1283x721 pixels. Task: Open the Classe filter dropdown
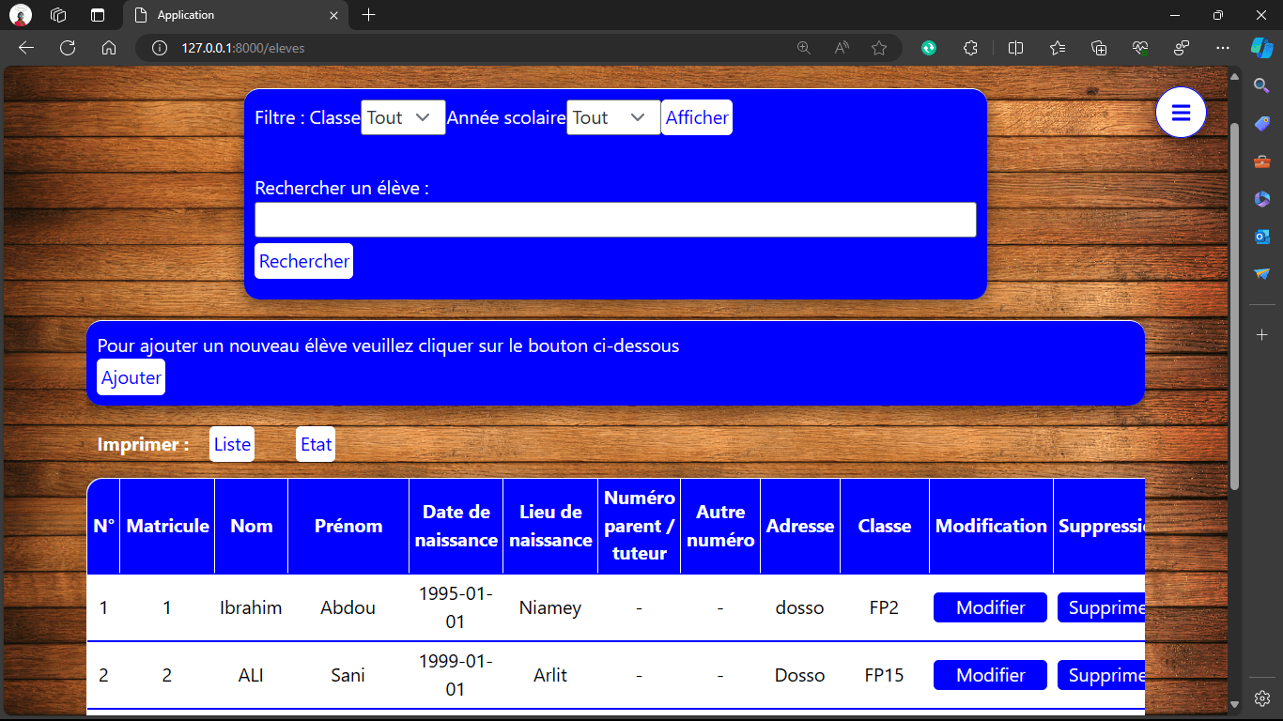click(x=403, y=117)
